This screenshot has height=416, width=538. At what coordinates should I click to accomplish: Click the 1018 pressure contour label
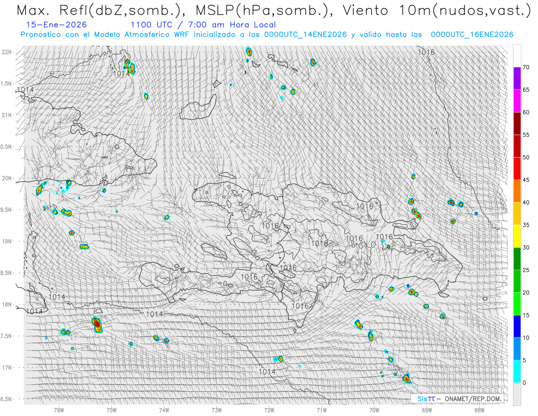coord(320,243)
